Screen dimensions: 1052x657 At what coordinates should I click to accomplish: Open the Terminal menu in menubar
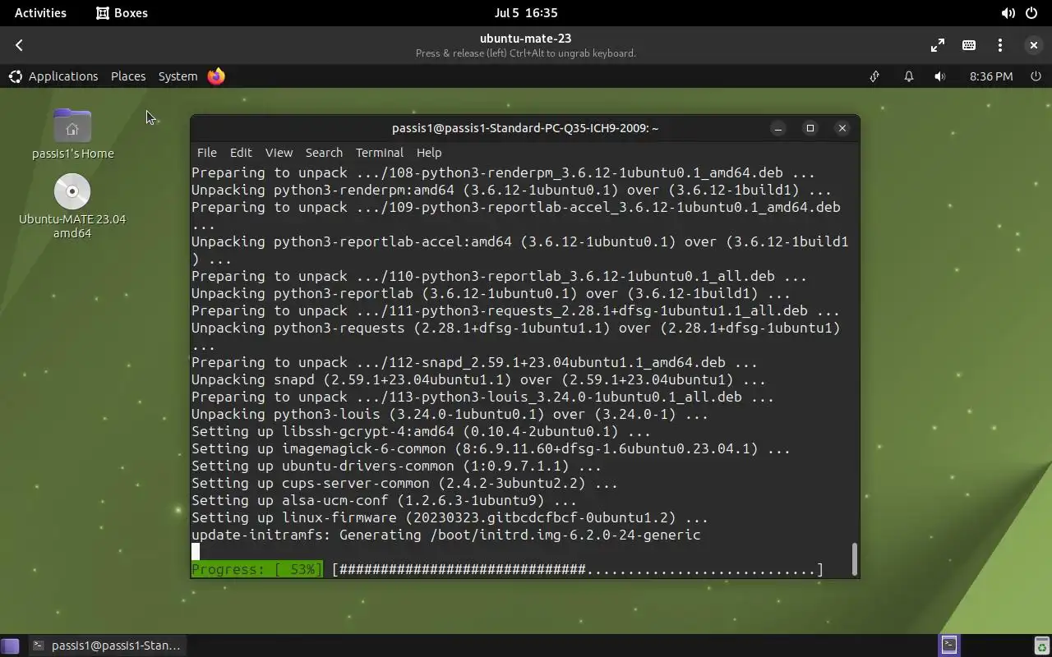pos(379,152)
